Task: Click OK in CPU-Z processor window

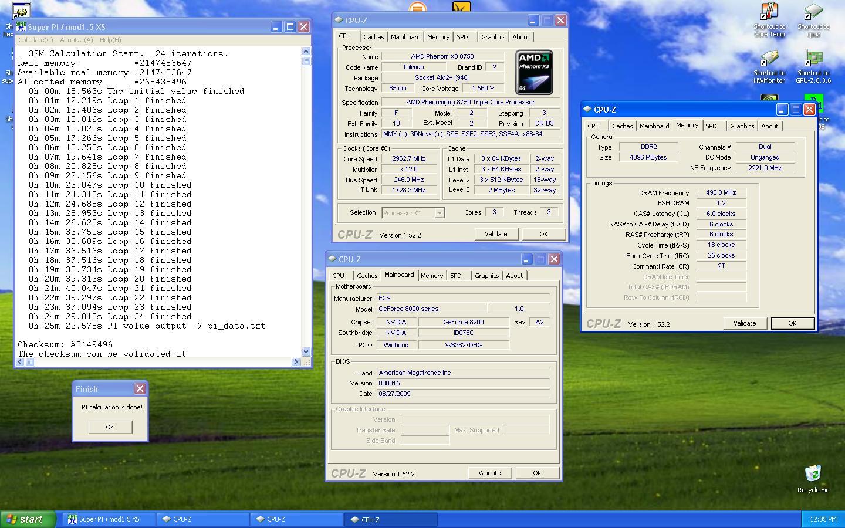Action: click(543, 234)
